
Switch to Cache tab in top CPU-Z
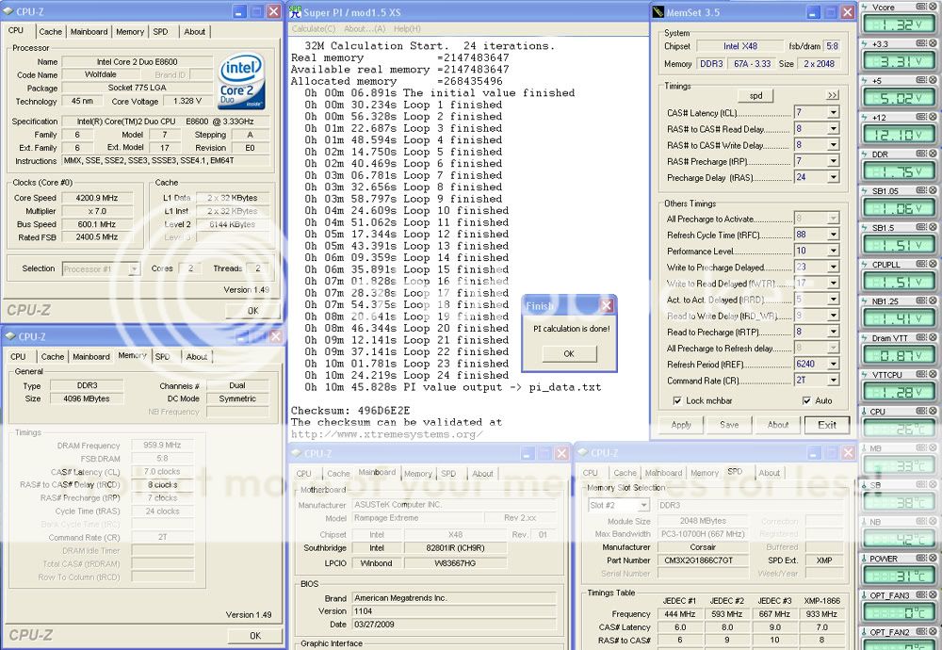(51, 32)
